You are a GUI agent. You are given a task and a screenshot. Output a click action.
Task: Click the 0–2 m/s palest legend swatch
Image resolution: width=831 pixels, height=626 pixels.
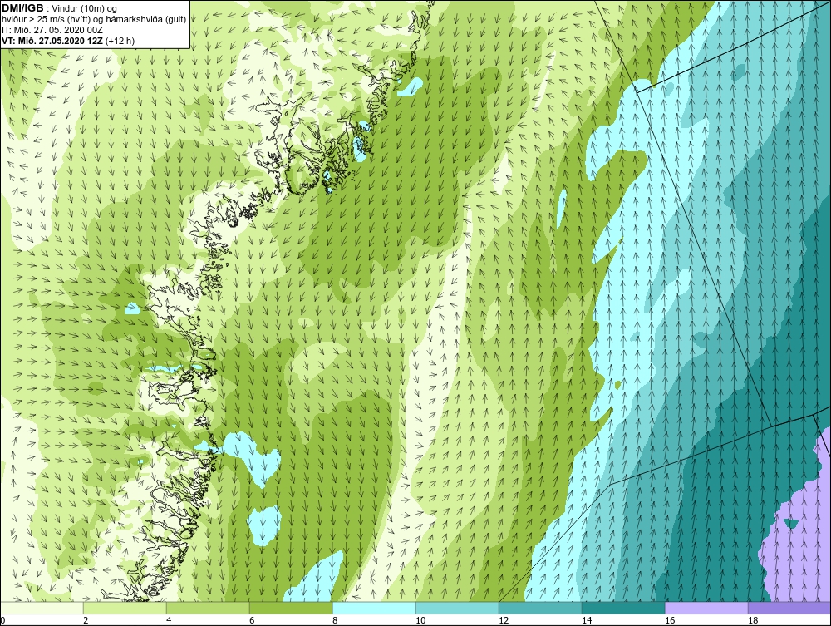(42, 608)
